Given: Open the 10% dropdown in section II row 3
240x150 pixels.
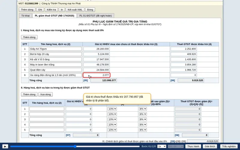Looking at the screenshot, I should tap(112, 119).
